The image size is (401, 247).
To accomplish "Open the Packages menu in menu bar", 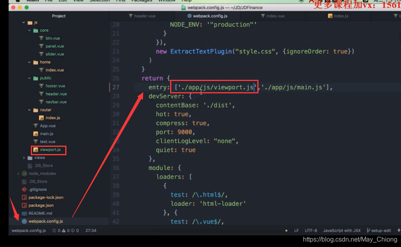I will click(142, 1).
